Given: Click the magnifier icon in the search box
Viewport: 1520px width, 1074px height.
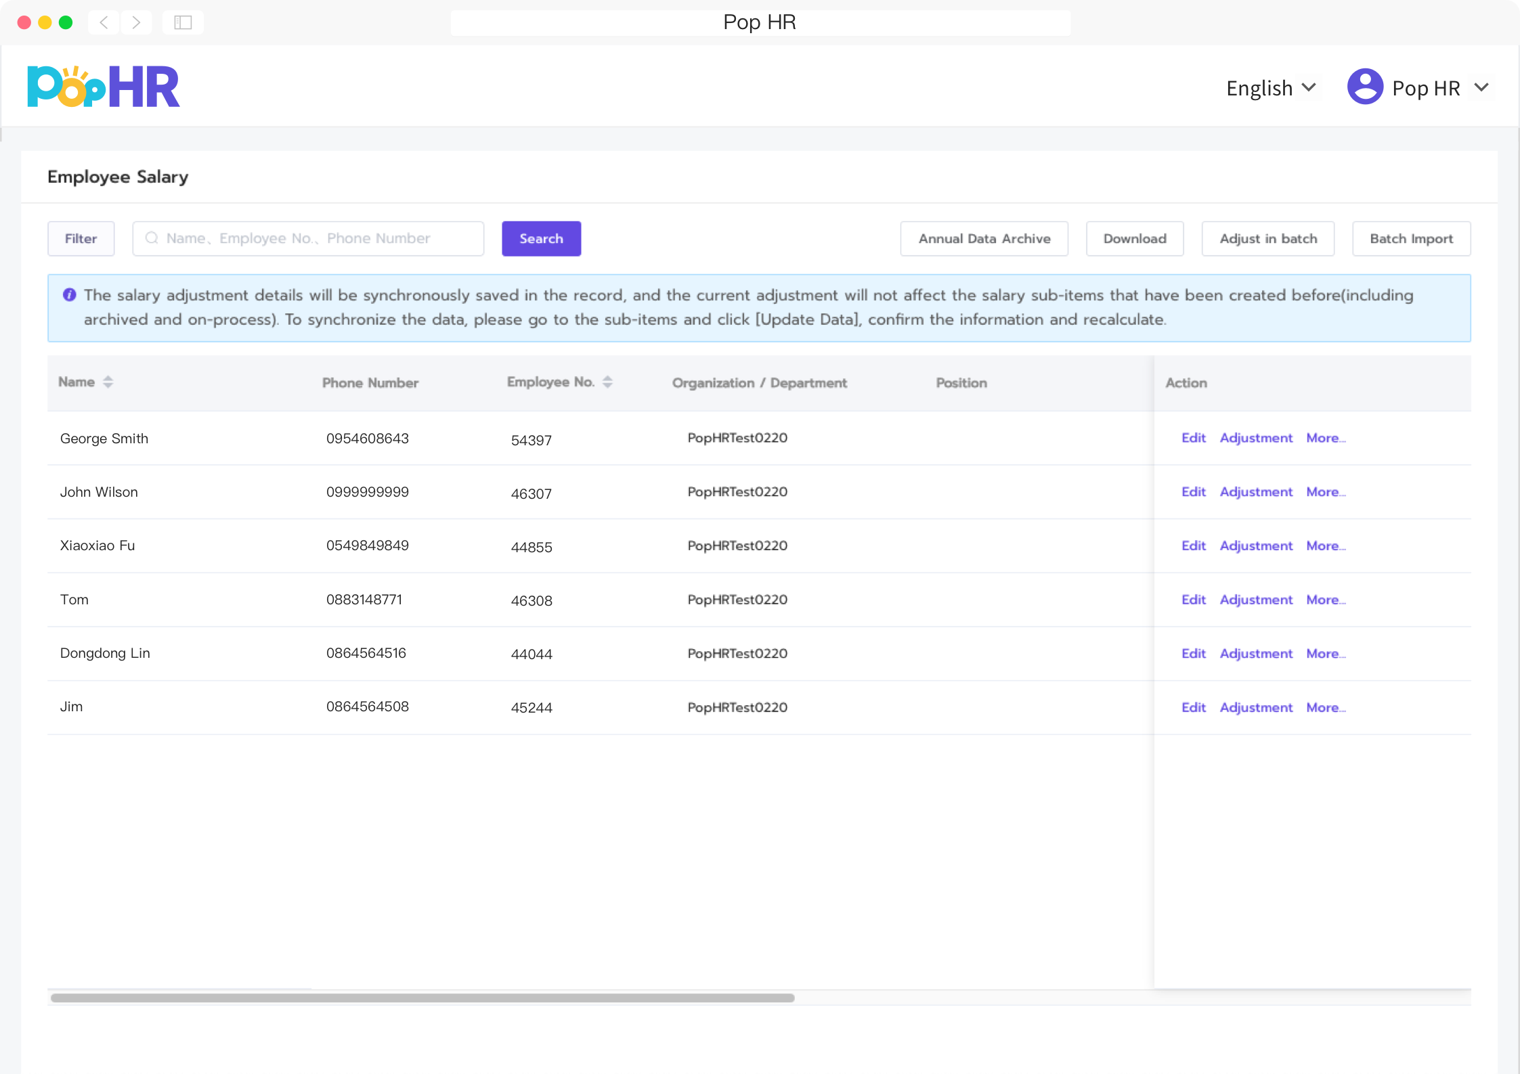Looking at the screenshot, I should pyautogui.click(x=152, y=238).
